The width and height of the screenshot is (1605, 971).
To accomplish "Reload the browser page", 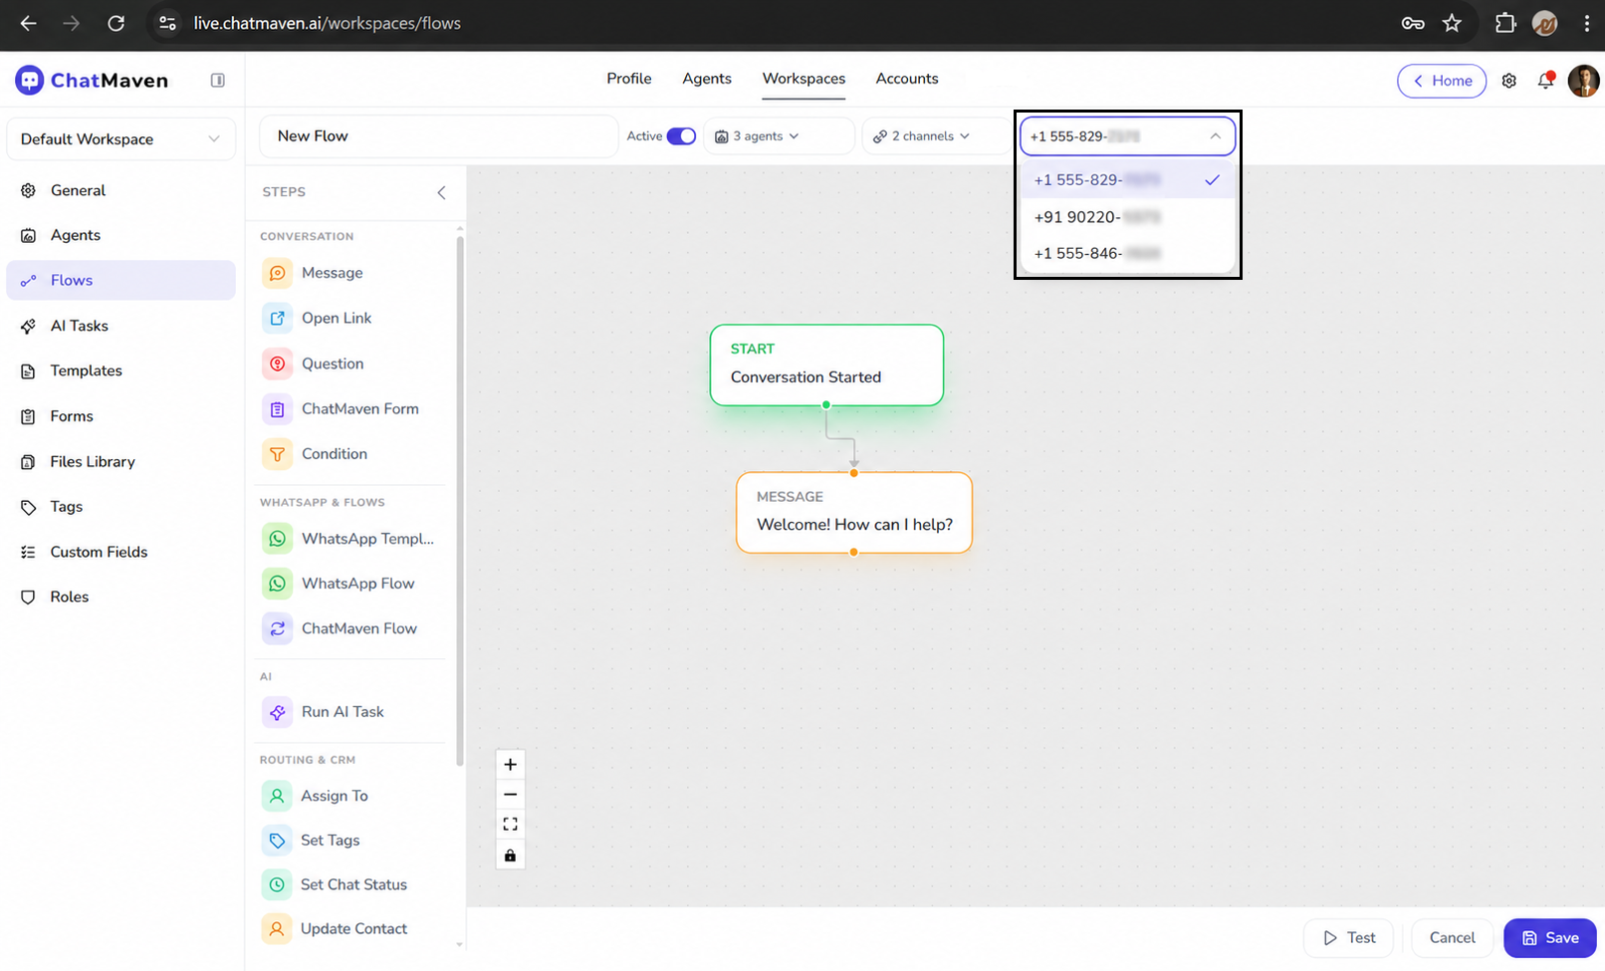I will click(115, 23).
